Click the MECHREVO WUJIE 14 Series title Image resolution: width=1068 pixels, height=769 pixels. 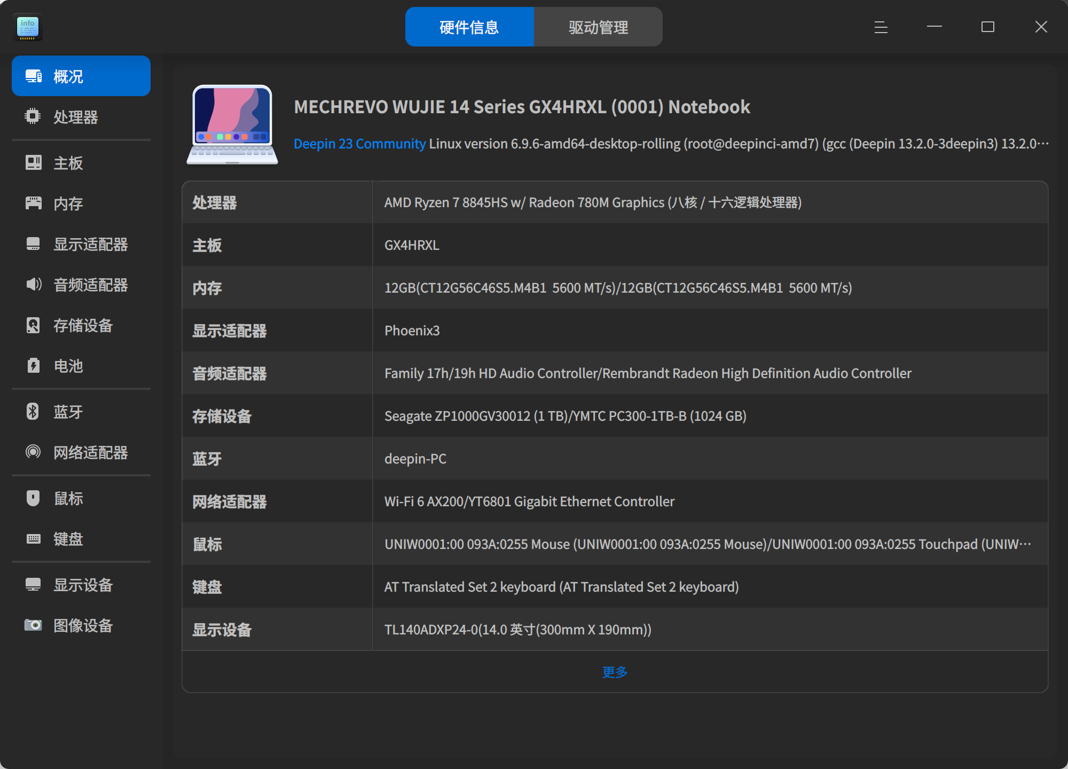522,107
